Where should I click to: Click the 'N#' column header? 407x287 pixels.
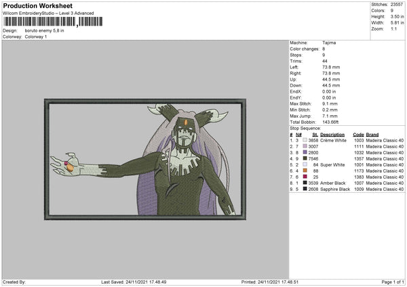pos(298,135)
